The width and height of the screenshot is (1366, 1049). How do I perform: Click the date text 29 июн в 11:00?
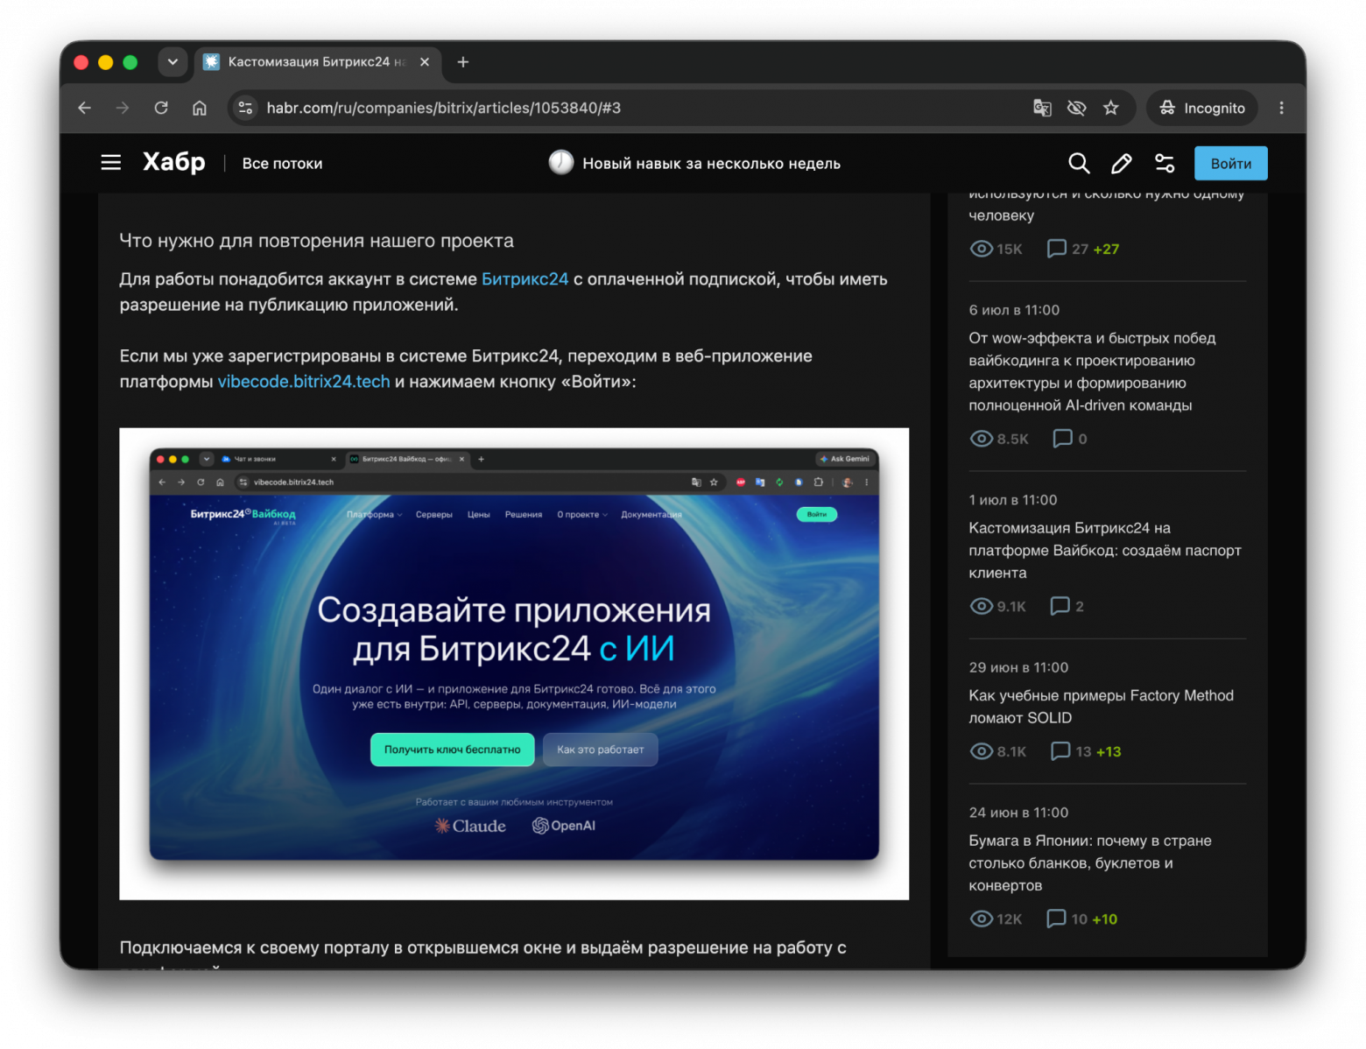[x=1018, y=667]
